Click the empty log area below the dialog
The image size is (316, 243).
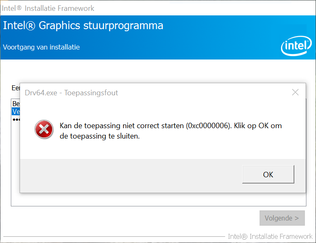[x=158, y=199]
